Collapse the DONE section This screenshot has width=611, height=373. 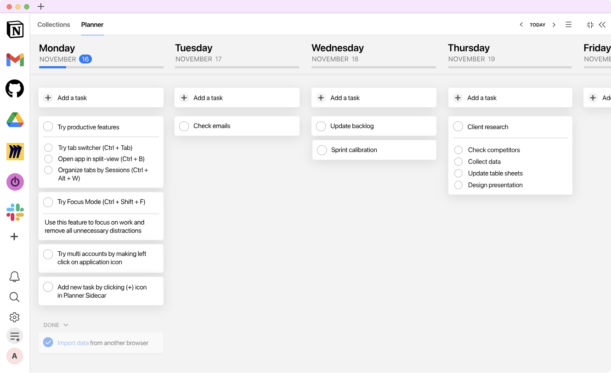point(66,325)
